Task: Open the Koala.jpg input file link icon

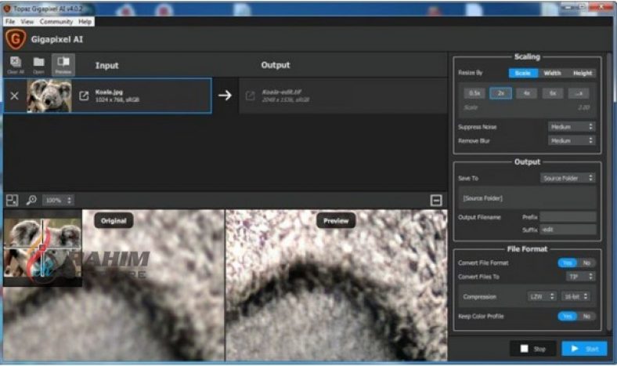Action: [x=84, y=96]
